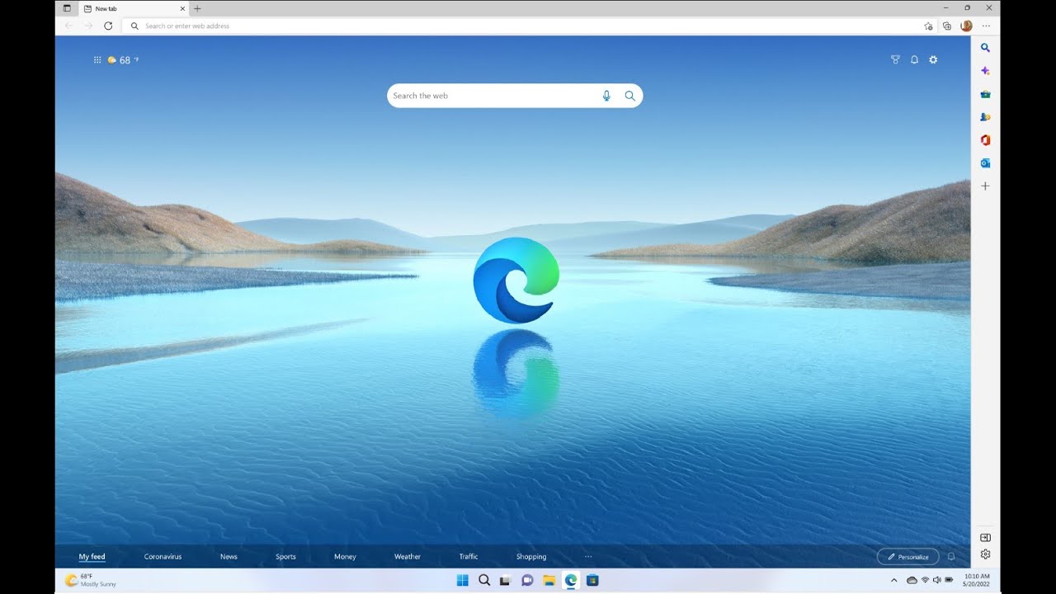Open Outlook from the sidebar
Viewport: 1056px width, 594px height.
985,163
